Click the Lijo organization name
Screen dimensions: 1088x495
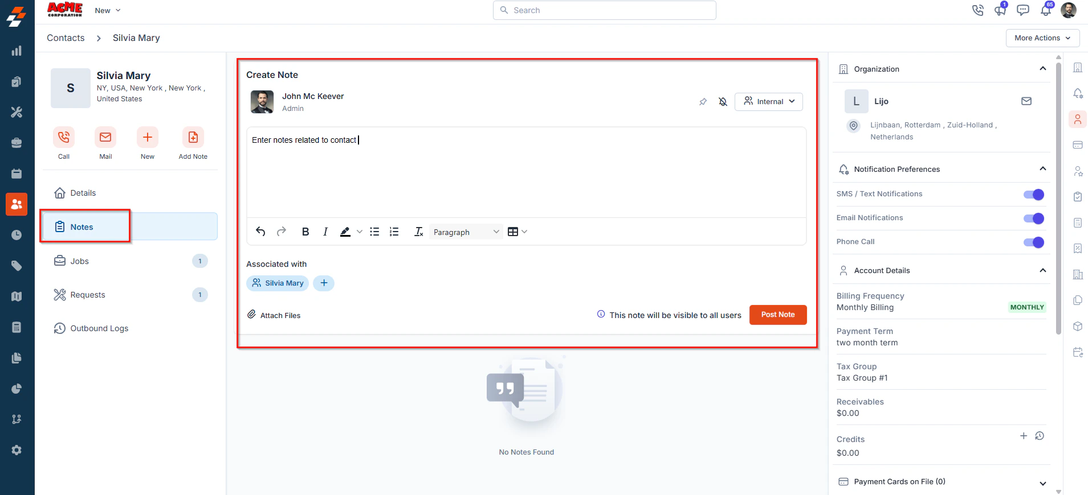tap(881, 101)
